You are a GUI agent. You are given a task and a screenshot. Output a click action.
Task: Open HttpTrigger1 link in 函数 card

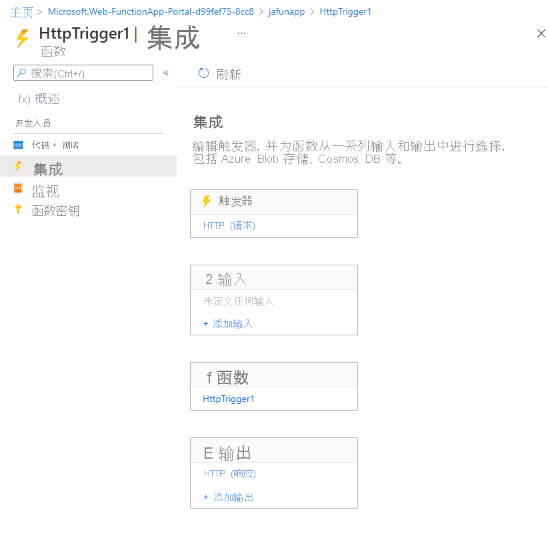point(229,399)
